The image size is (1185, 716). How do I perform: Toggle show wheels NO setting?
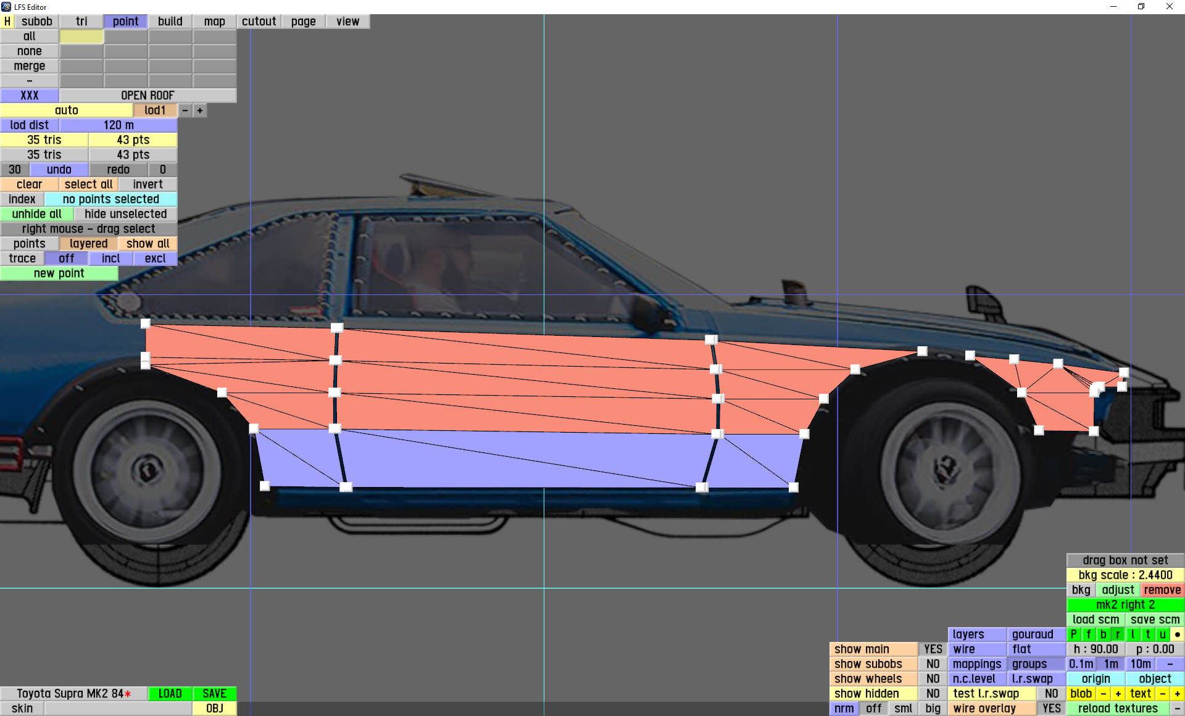(933, 679)
